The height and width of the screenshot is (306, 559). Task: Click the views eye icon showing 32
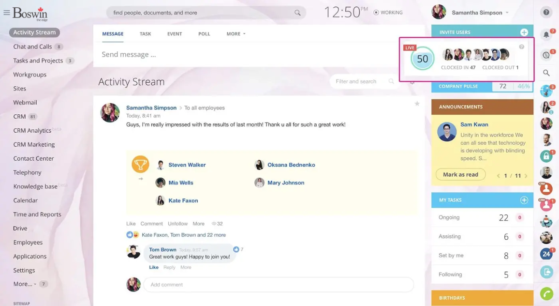click(214, 224)
